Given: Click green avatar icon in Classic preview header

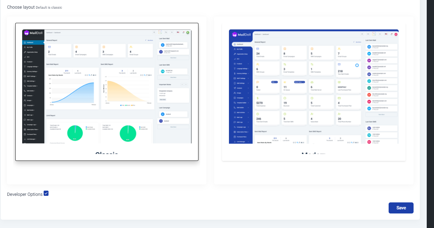Looking at the screenshot, I should point(188,33).
